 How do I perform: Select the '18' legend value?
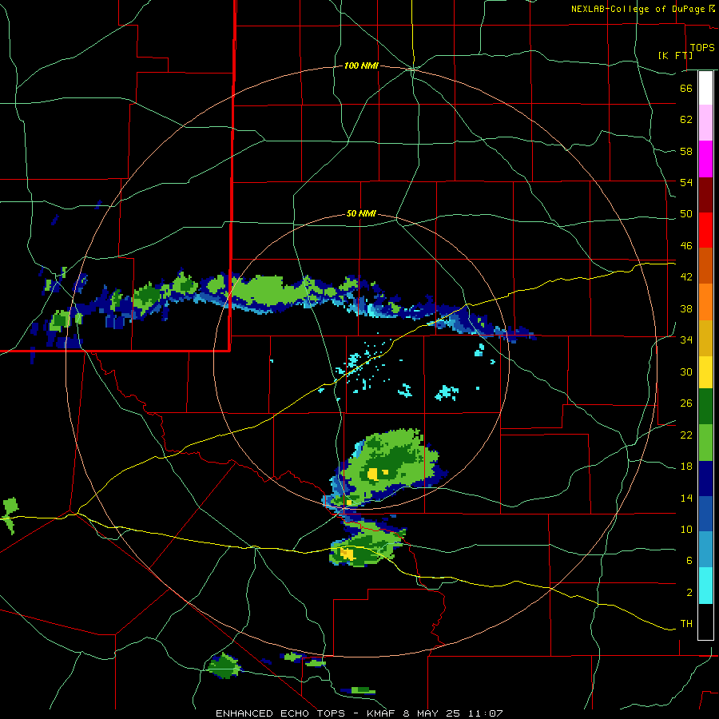click(x=686, y=467)
